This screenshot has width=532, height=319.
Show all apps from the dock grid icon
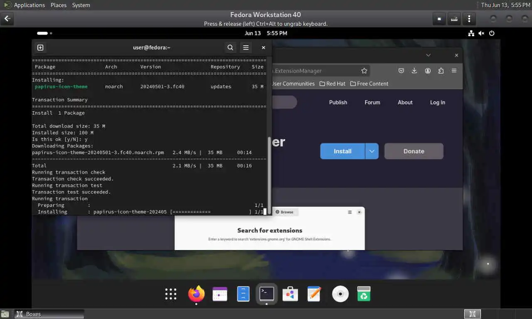click(x=171, y=294)
